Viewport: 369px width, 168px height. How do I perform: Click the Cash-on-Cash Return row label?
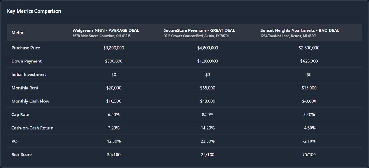[x=32, y=128]
